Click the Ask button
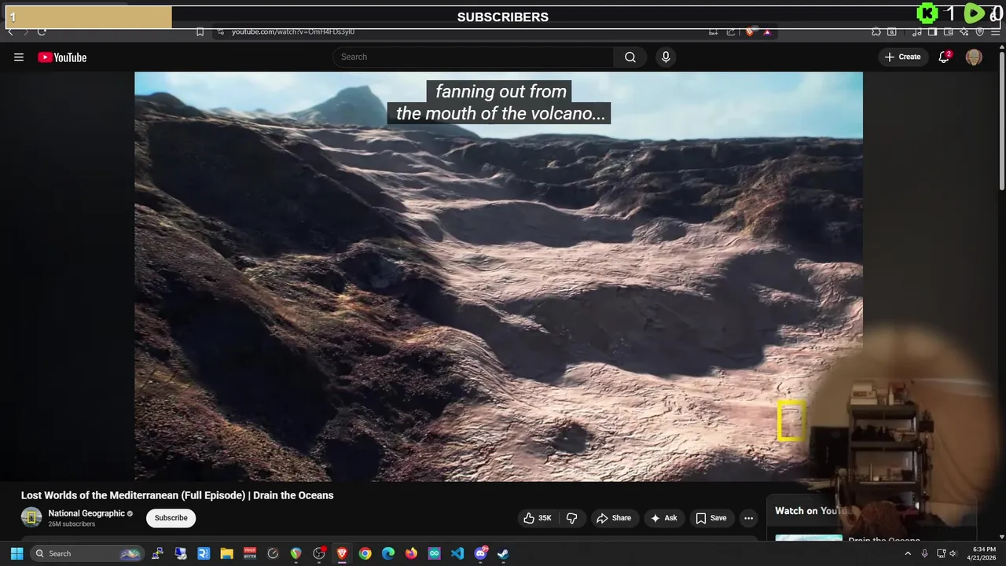Viewport: 1006px width, 566px height. [x=663, y=518]
